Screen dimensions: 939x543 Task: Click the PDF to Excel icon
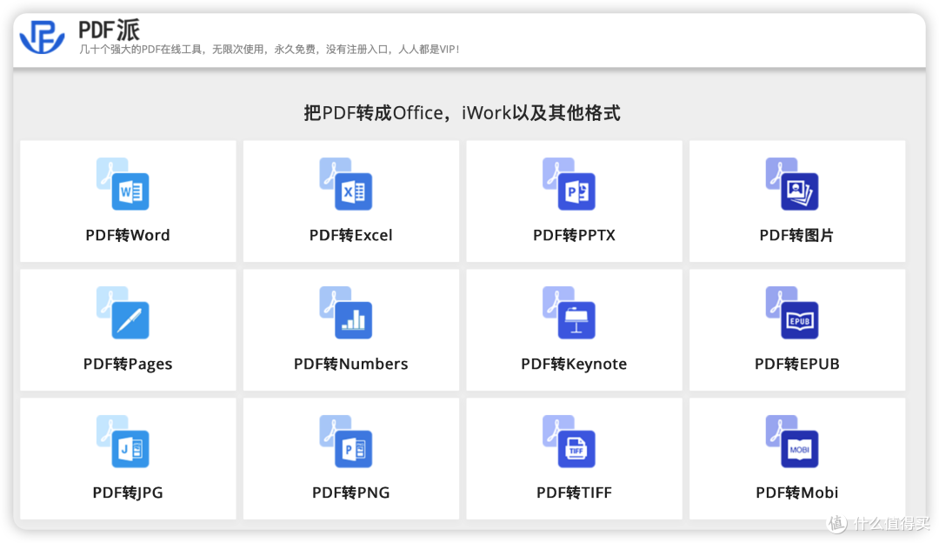point(345,184)
